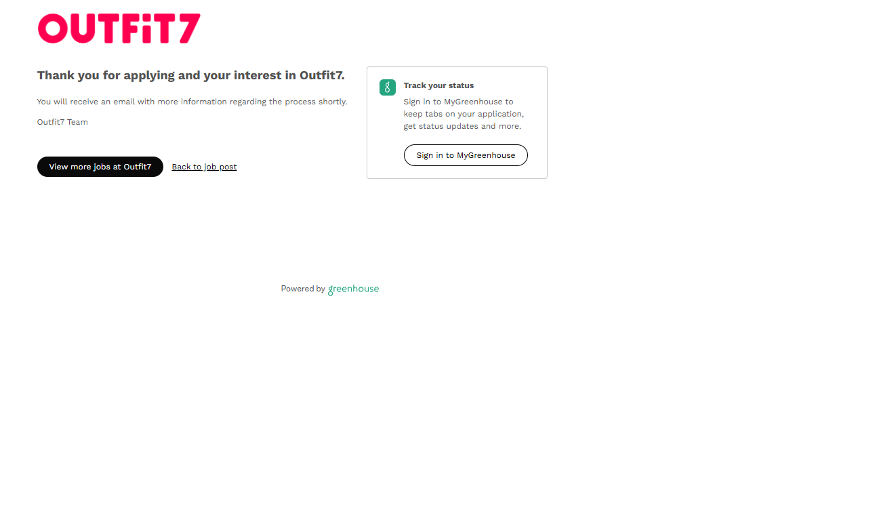Sign in to MyGreenhouse

[x=466, y=155]
